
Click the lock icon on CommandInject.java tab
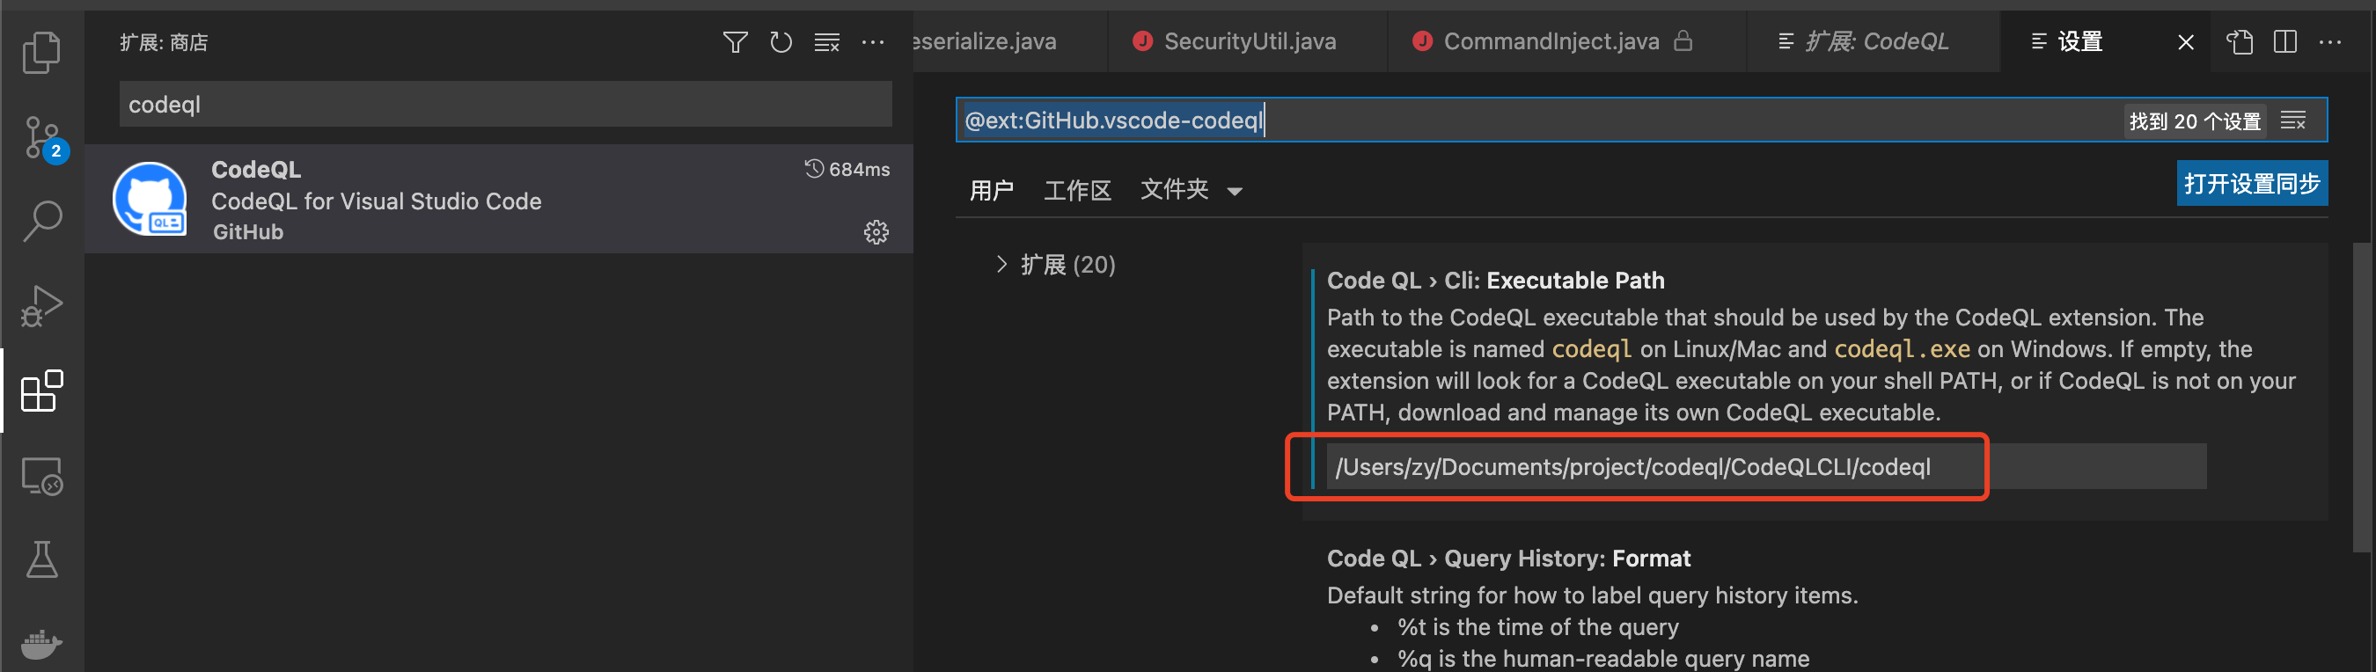[1683, 40]
